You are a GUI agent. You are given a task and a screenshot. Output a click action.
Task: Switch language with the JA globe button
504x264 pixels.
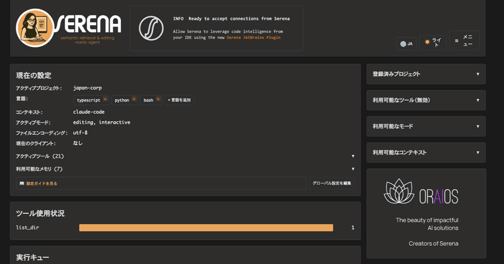coord(406,43)
